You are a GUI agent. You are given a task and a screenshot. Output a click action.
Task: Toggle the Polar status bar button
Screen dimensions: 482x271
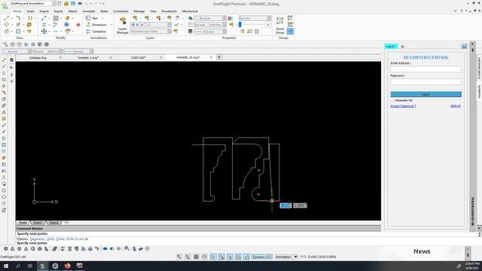tap(204, 257)
